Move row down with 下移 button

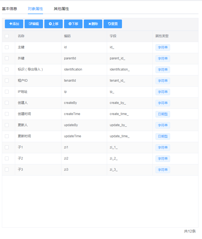(73, 24)
